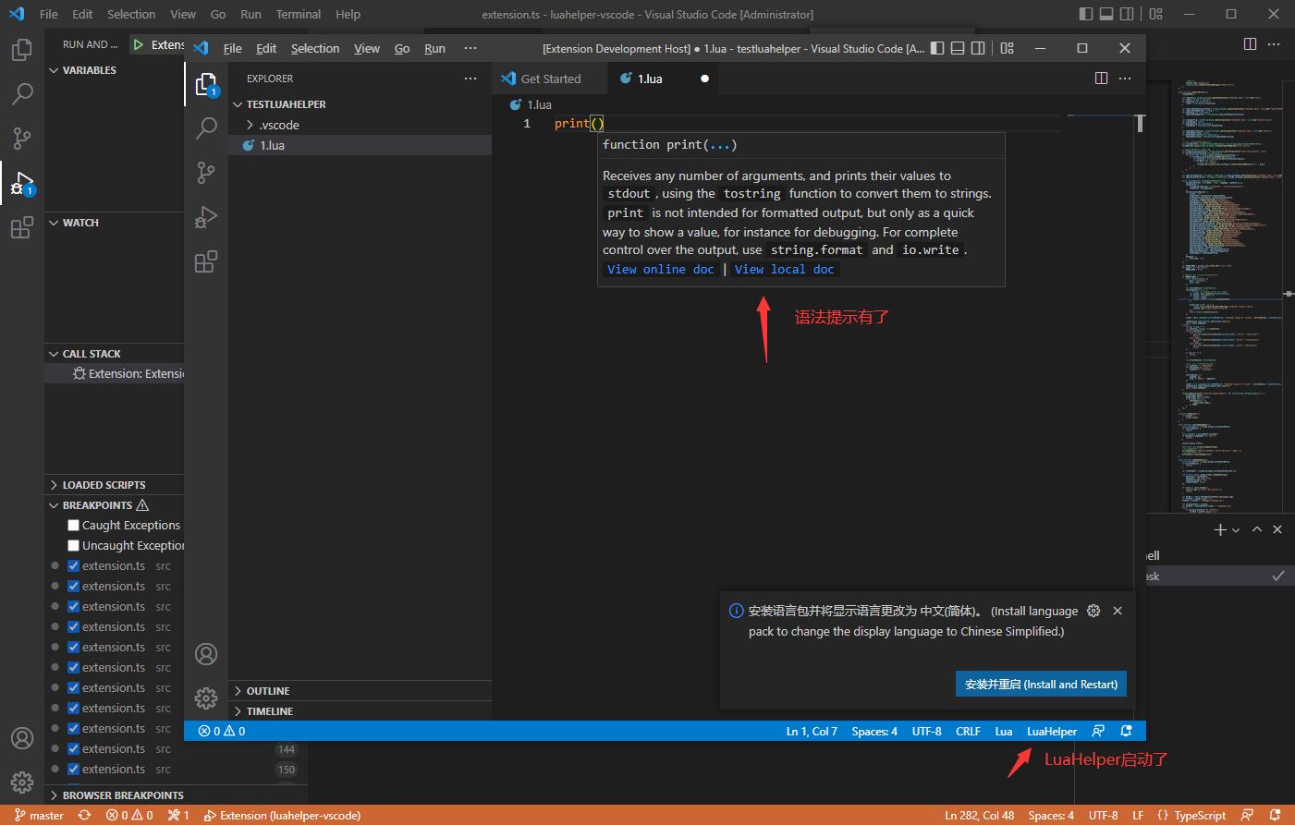Screen dimensions: 1295x825
Task: Switch to the Get Started tab
Action: click(550, 79)
